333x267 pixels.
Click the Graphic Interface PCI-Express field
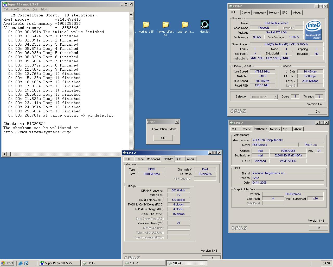coord(293,194)
